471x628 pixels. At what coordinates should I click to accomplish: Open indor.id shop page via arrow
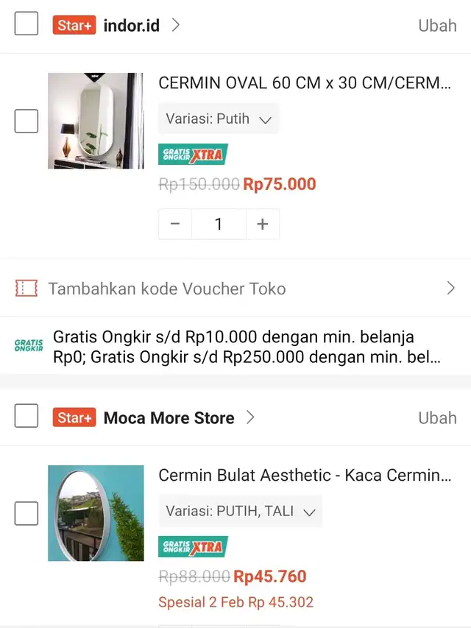pyautogui.click(x=175, y=25)
